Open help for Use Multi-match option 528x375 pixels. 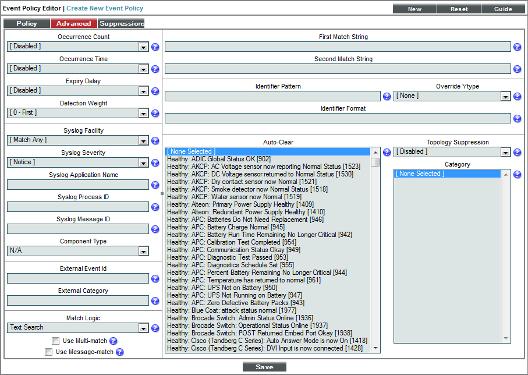tap(114, 341)
